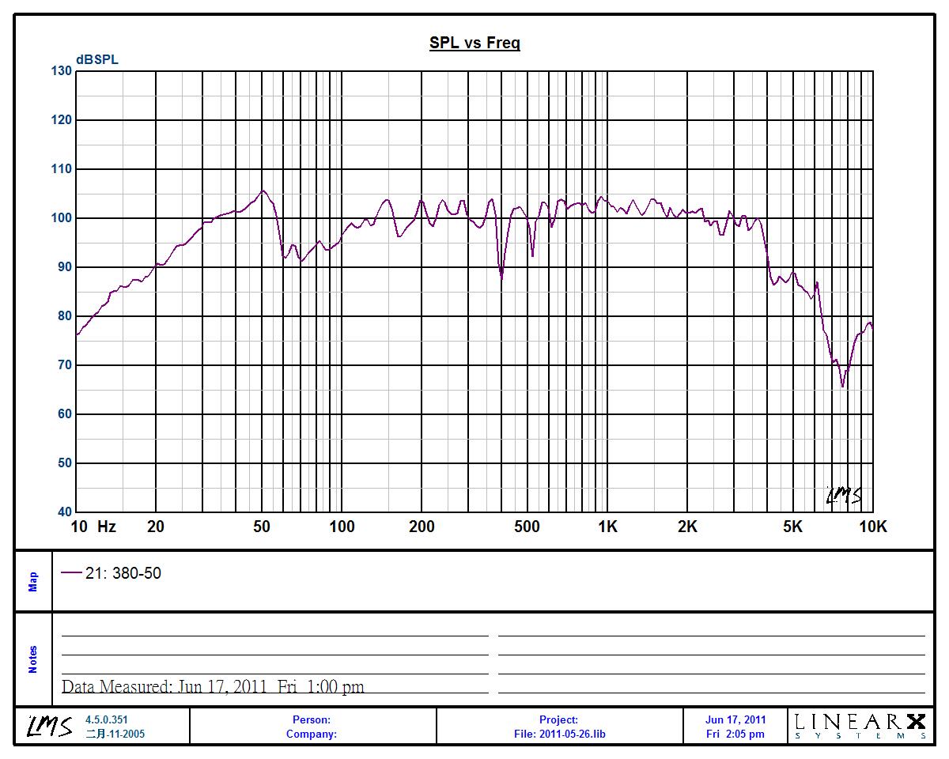Click the 10 Hz frequency axis label
949x759 pixels.
click(x=93, y=527)
